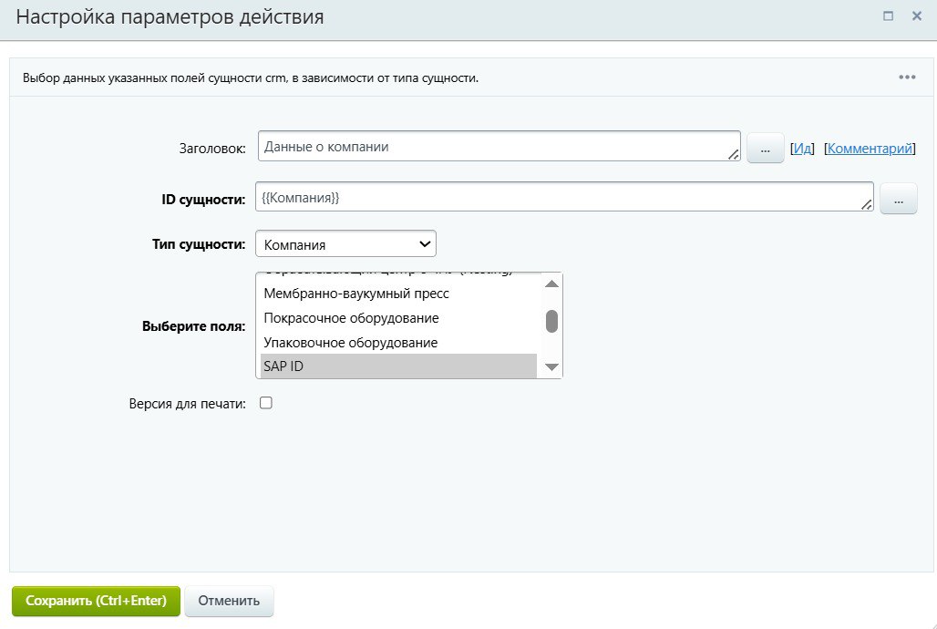Click the Комментарий link
The width and height of the screenshot is (937, 629).
[x=870, y=149]
